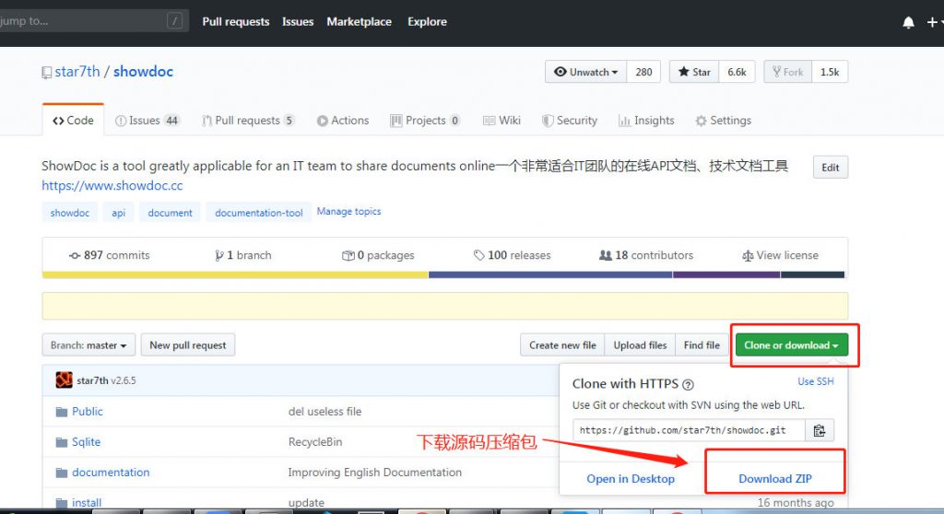
Task: Switch to the Wiki tab
Action: click(x=501, y=121)
